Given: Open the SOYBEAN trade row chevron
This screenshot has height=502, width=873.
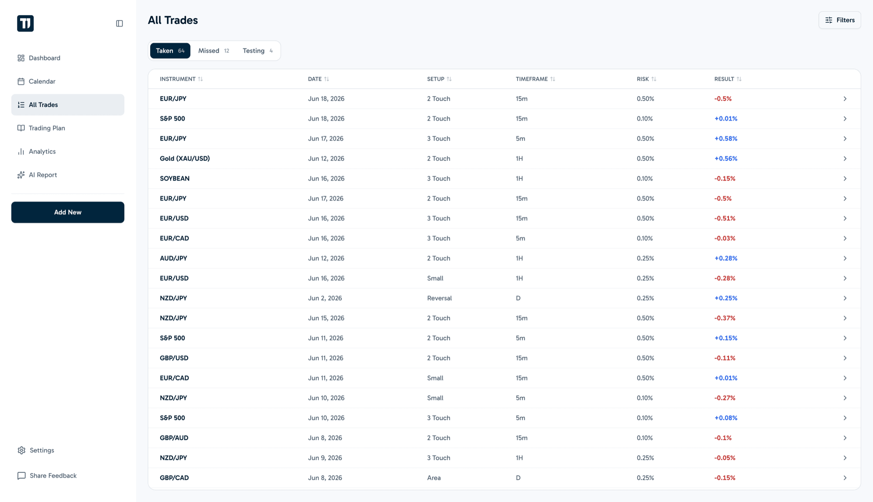Looking at the screenshot, I should point(845,178).
